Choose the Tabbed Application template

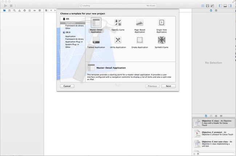pos(96,42)
